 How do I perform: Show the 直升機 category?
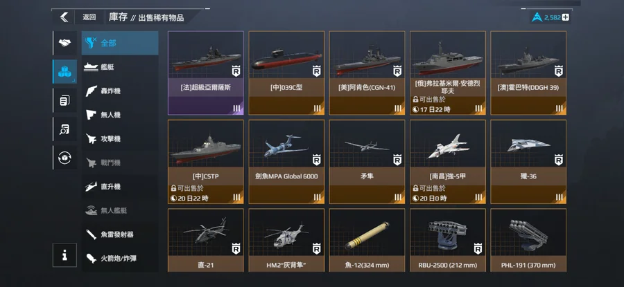pos(120,187)
